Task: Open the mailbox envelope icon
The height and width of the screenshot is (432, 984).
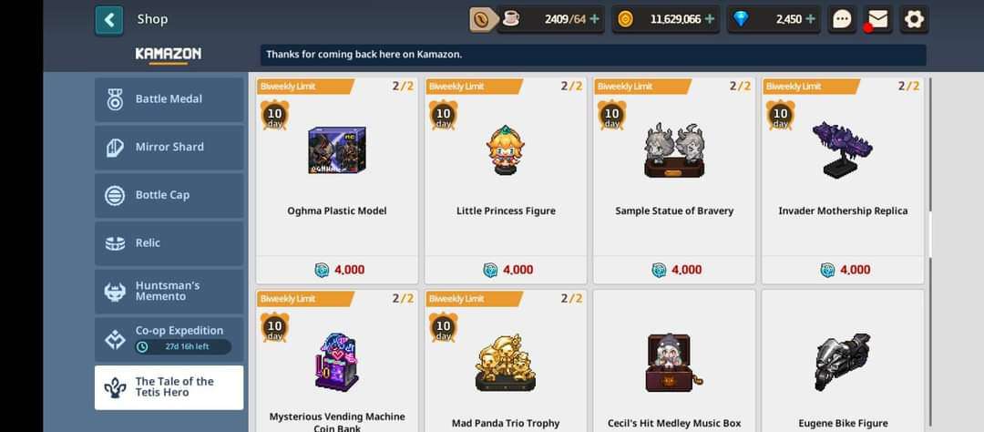Action: [878, 19]
